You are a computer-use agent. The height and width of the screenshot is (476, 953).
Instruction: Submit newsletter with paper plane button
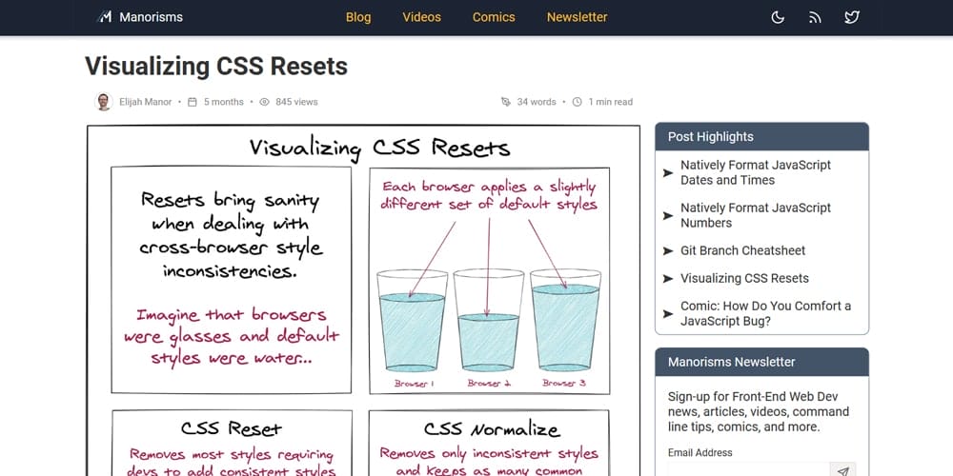point(843,470)
